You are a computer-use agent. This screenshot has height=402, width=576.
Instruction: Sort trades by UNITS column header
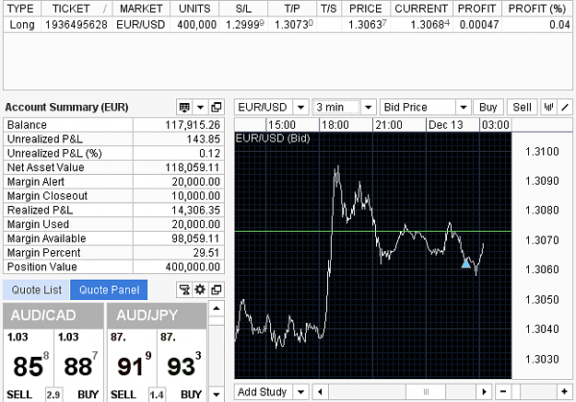point(194,8)
